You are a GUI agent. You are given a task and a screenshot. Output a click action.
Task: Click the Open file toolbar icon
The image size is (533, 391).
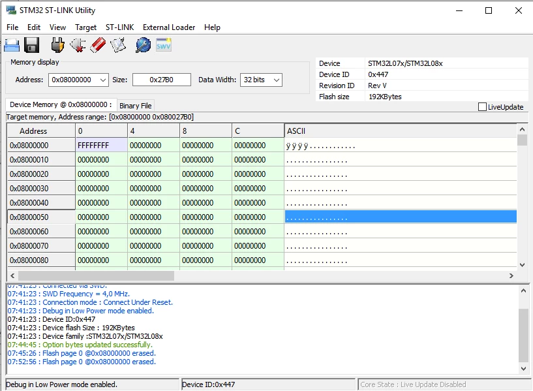12,45
